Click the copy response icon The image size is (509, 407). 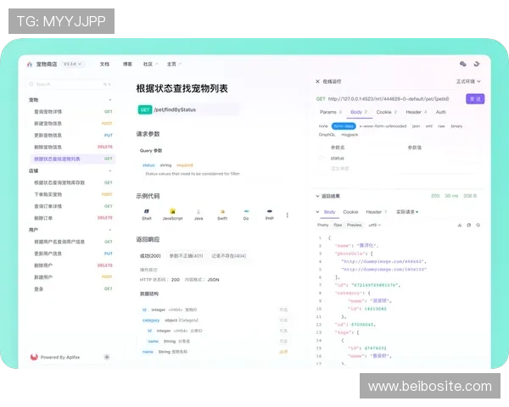pyautogui.click(x=468, y=225)
